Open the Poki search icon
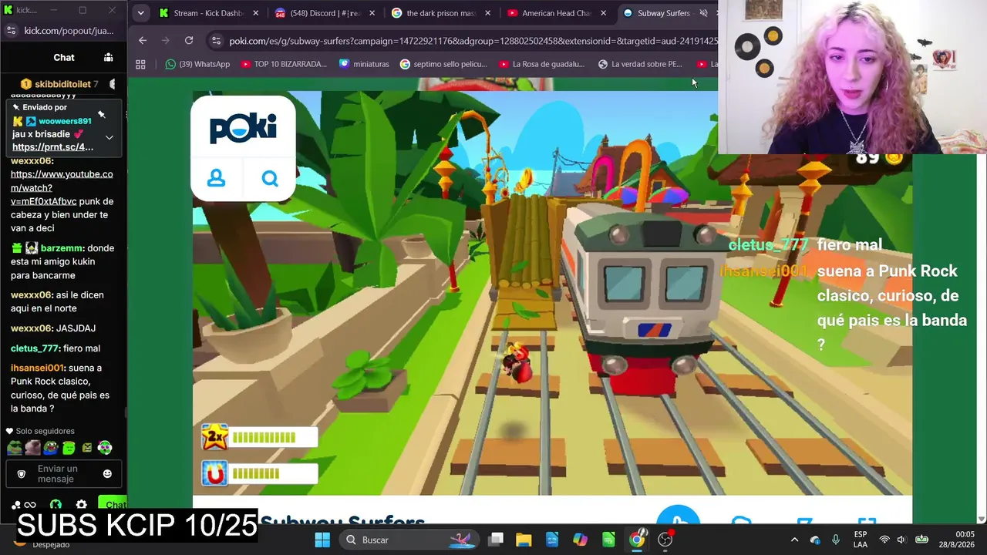The width and height of the screenshot is (987, 555). (270, 179)
